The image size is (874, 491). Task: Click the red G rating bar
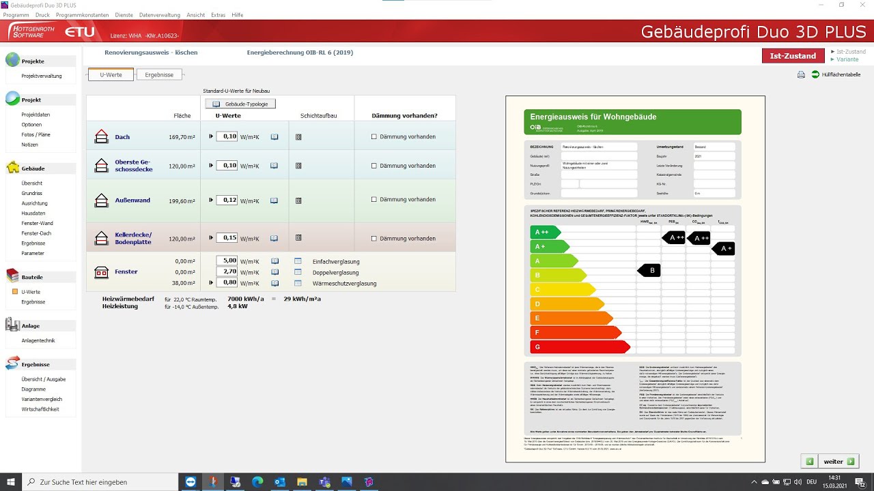[580, 346]
